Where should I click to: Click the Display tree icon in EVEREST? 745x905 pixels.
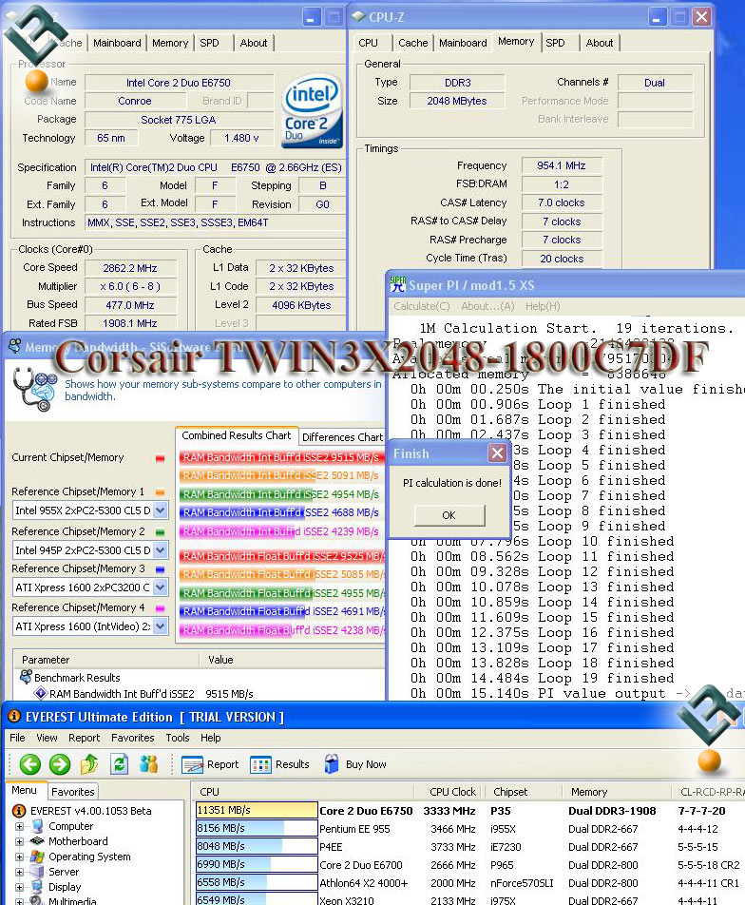37,887
